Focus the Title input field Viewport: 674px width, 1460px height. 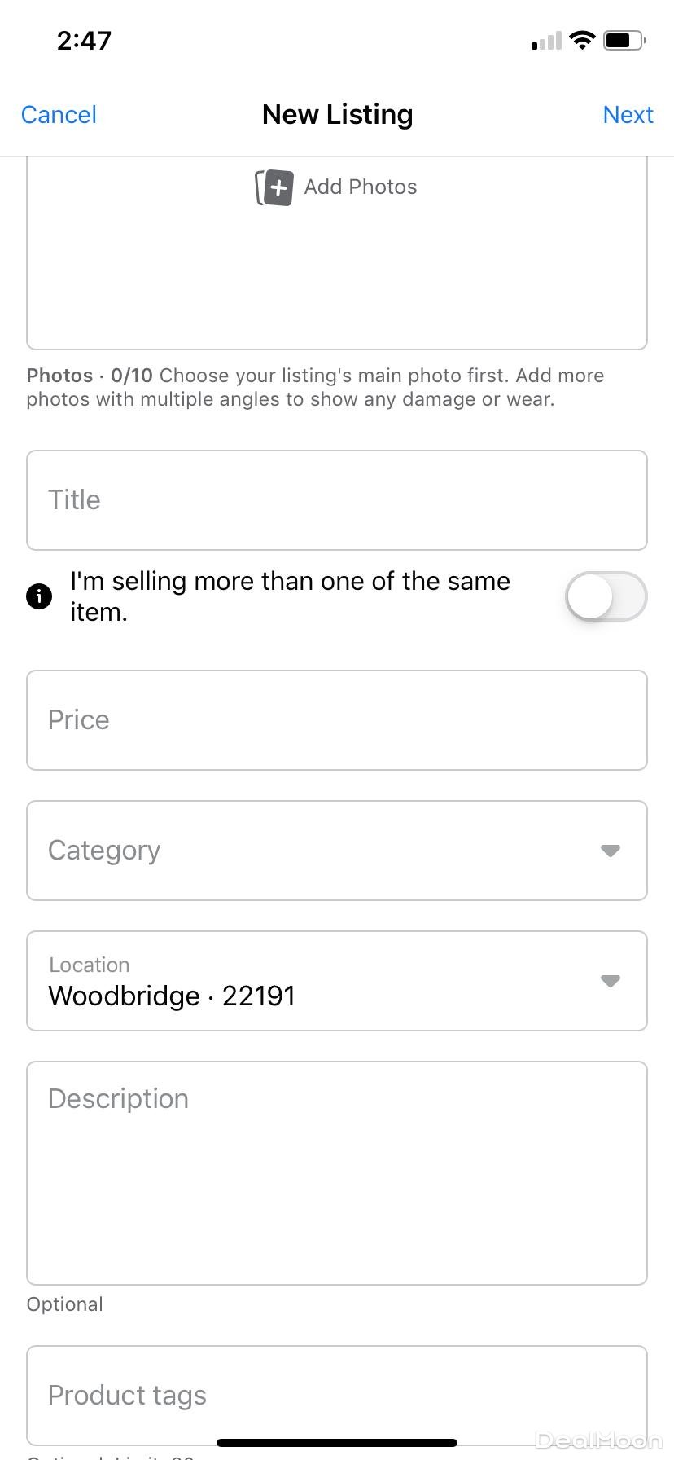click(x=337, y=500)
